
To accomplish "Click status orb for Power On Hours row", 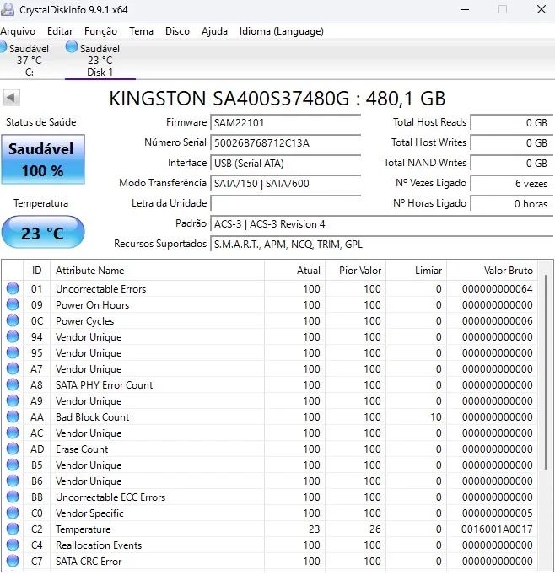I will pyautogui.click(x=13, y=304).
